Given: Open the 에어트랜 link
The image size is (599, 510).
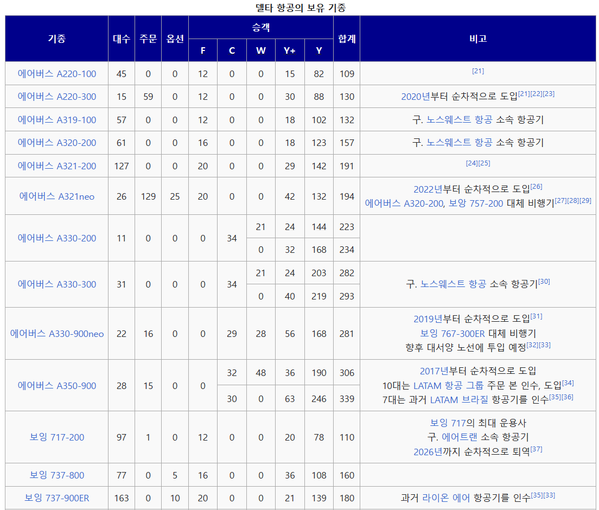Looking at the screenshot, I should pyautogui.click(x=460, y=437).
